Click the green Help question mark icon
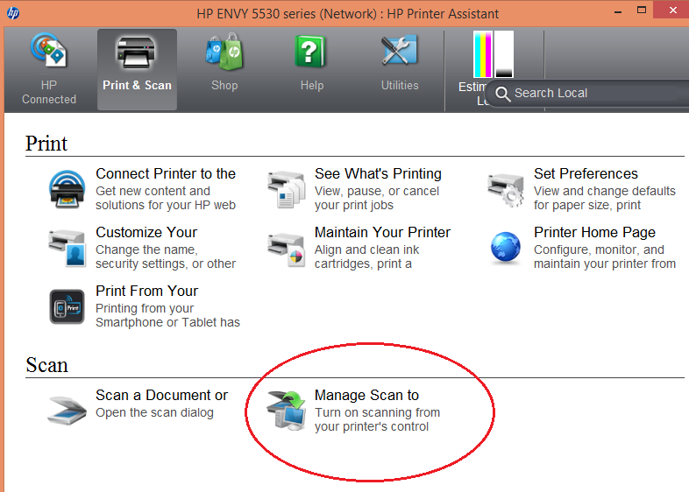The image size is (689, 492). 310,52
